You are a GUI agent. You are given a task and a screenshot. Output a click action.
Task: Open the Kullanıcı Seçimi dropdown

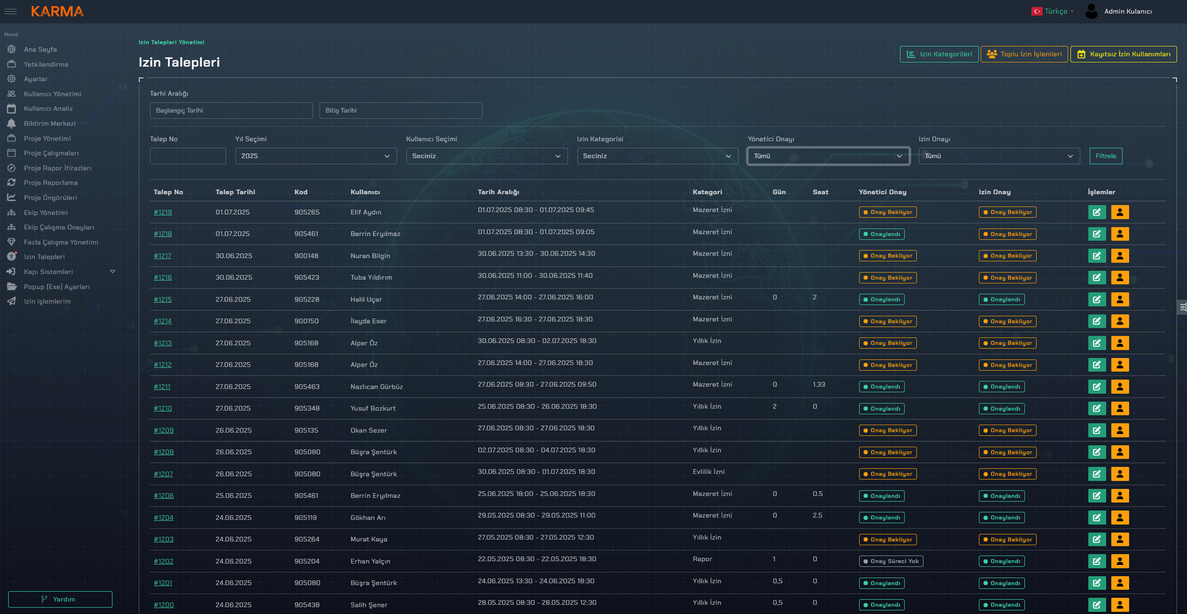[x=486, y=156]
